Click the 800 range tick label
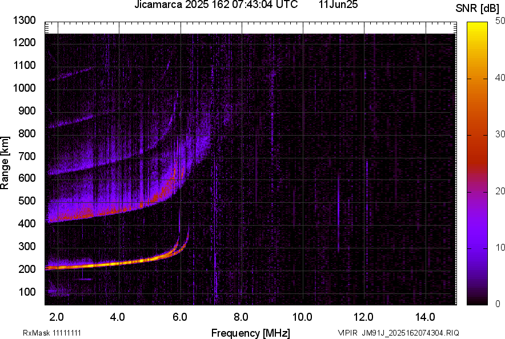Image resolution: width=505 pixels, height=339 pixels. pyautogui.click(x=27, y=133)
